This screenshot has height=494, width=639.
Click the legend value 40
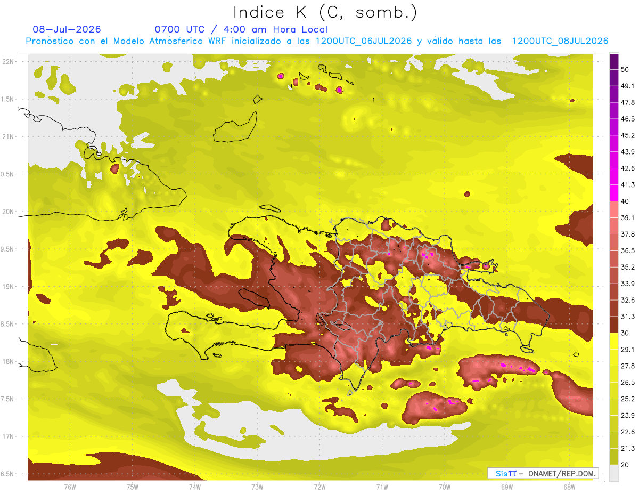(x=625, y=201)
